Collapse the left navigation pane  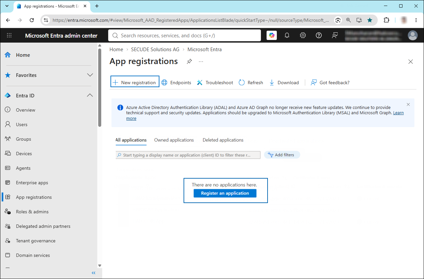coord(94,273)
